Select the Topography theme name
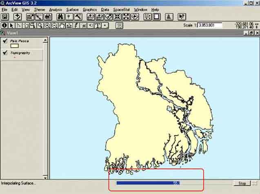 coord(20,53)
